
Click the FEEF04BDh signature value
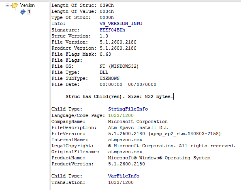tap(112, 30)
